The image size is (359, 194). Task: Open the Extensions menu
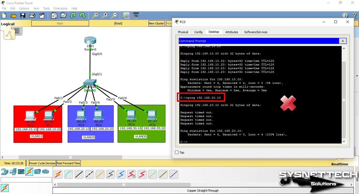pyautogui.click(x=60, y=8)
